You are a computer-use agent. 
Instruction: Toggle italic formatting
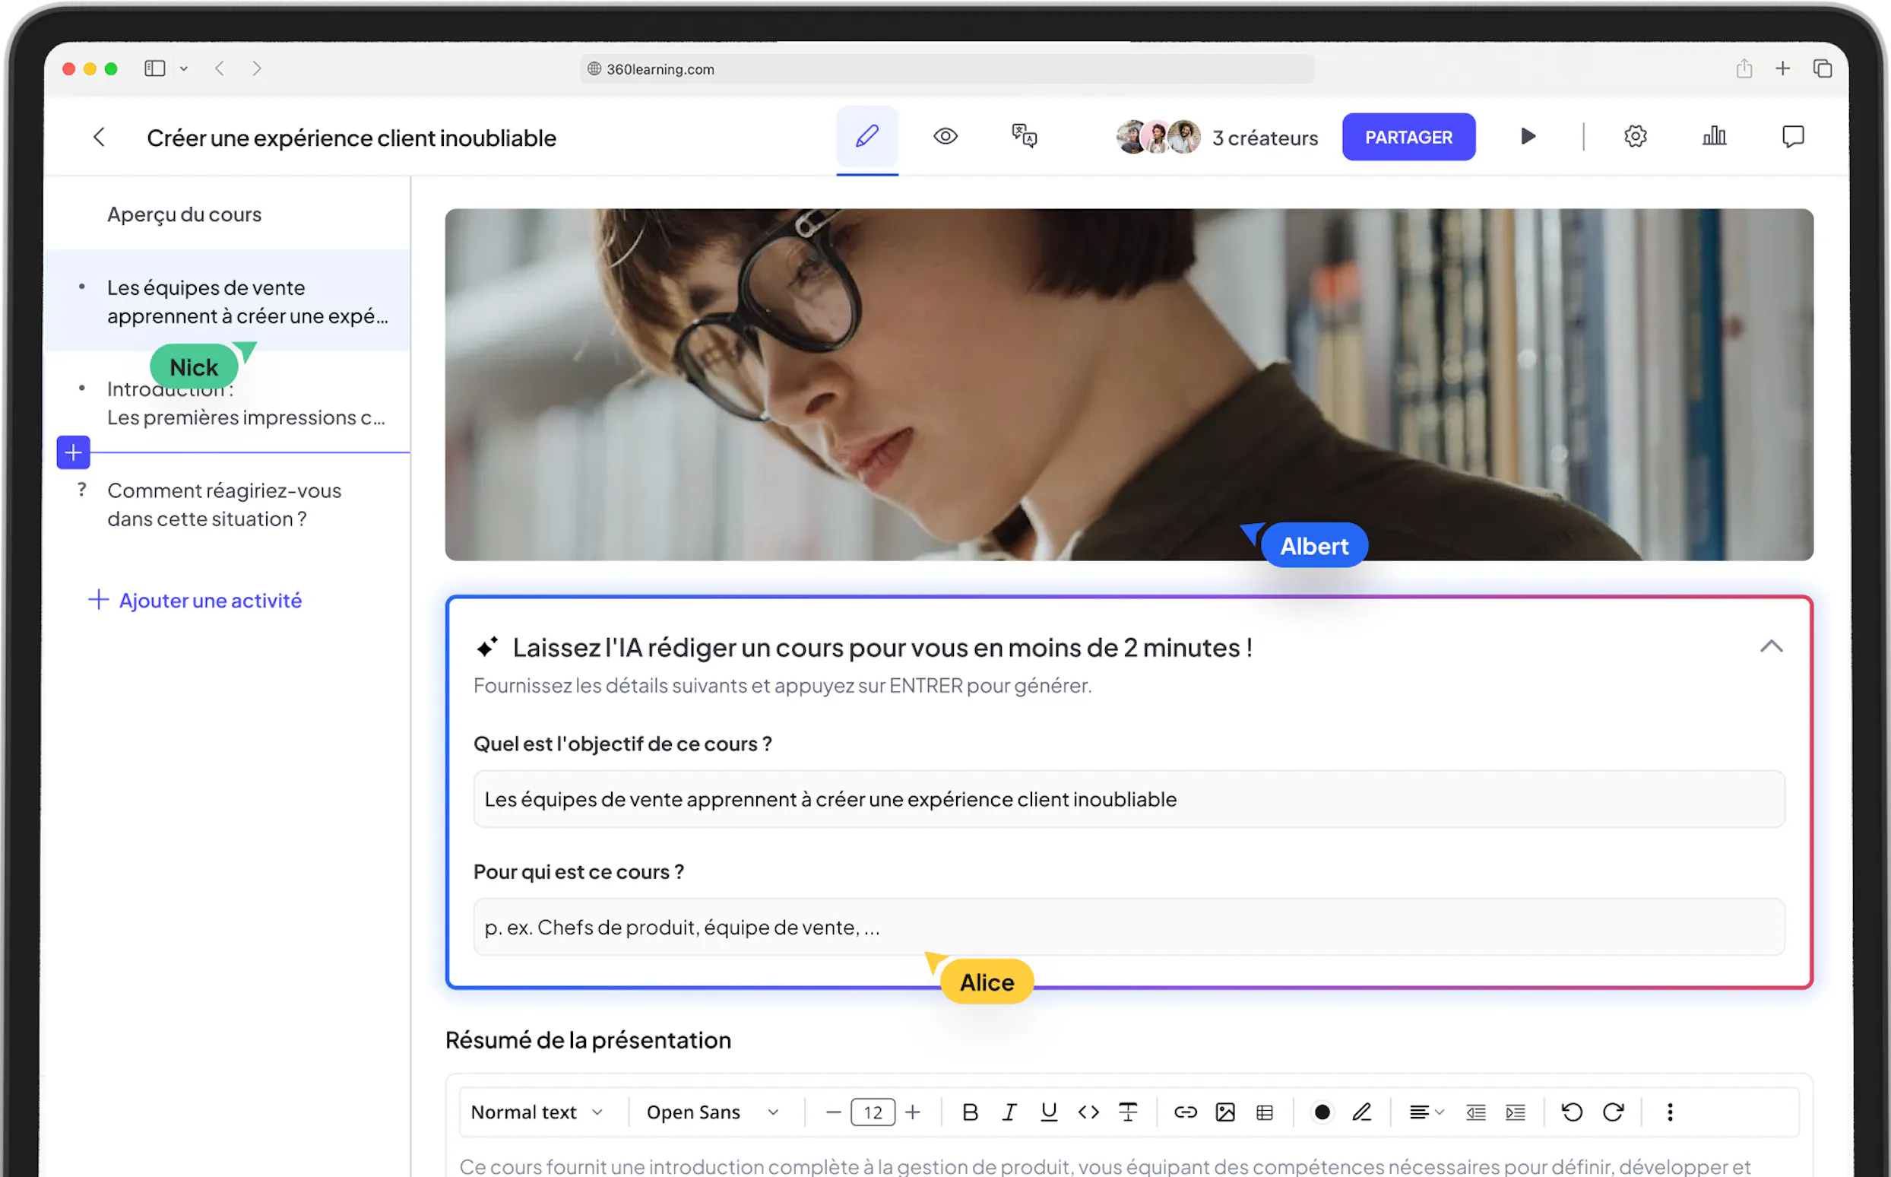1009,1112
